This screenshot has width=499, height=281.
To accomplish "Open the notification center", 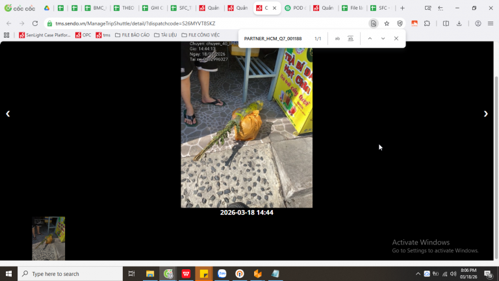I will pyautogui.click(x=489, y=274).
